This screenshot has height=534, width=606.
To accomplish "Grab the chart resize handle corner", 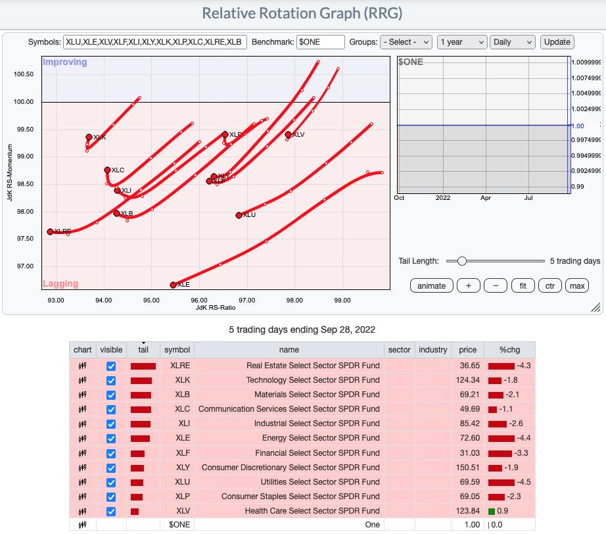I will click(x=595, y=307).
